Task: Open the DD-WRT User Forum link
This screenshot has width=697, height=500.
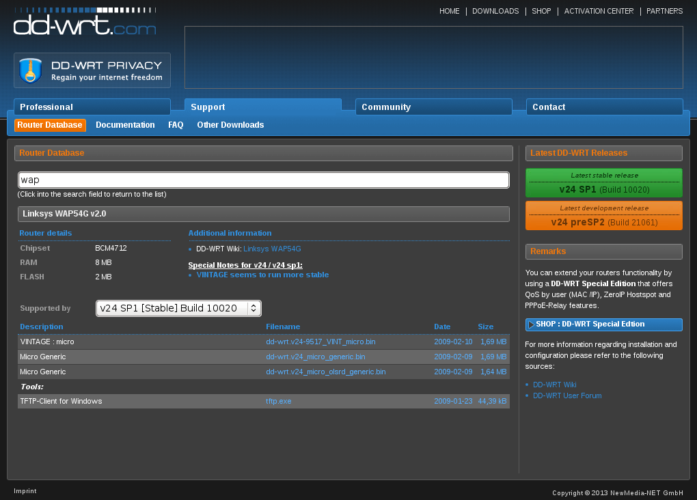Action: click(x=567, y=396)
